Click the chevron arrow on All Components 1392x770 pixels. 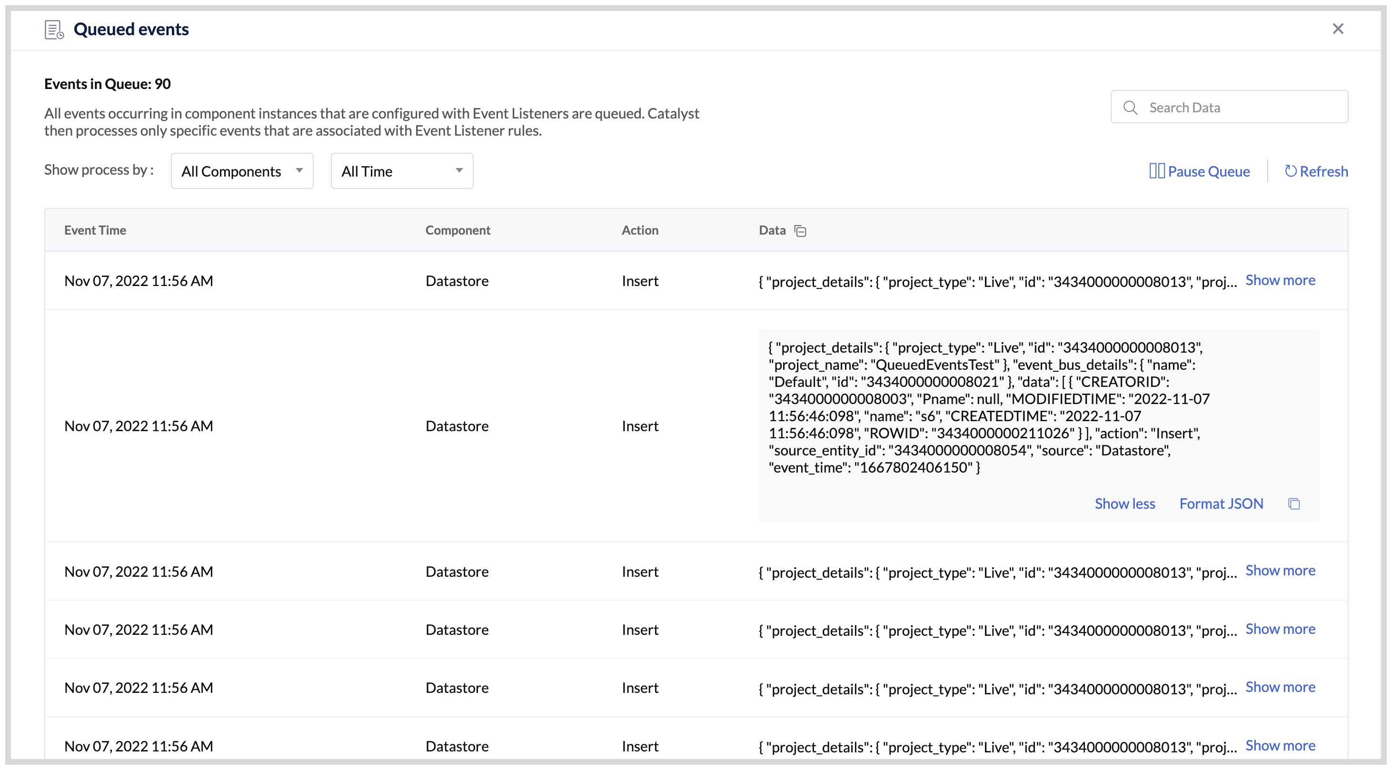[x=299, y=170]
